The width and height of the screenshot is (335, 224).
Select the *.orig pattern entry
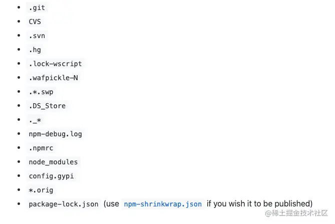(x=41, y=190)
